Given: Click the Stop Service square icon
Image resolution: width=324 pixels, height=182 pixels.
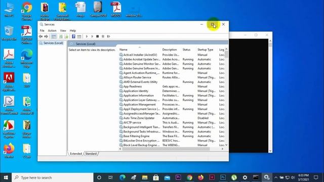Looking at the screenshot, I should (x=98, y=36).
